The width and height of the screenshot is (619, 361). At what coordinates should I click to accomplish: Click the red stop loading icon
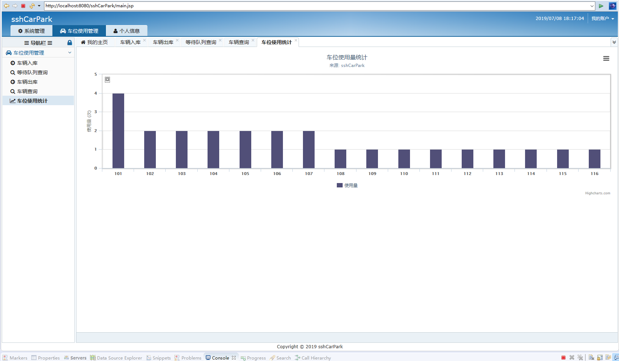coord(23,6)
